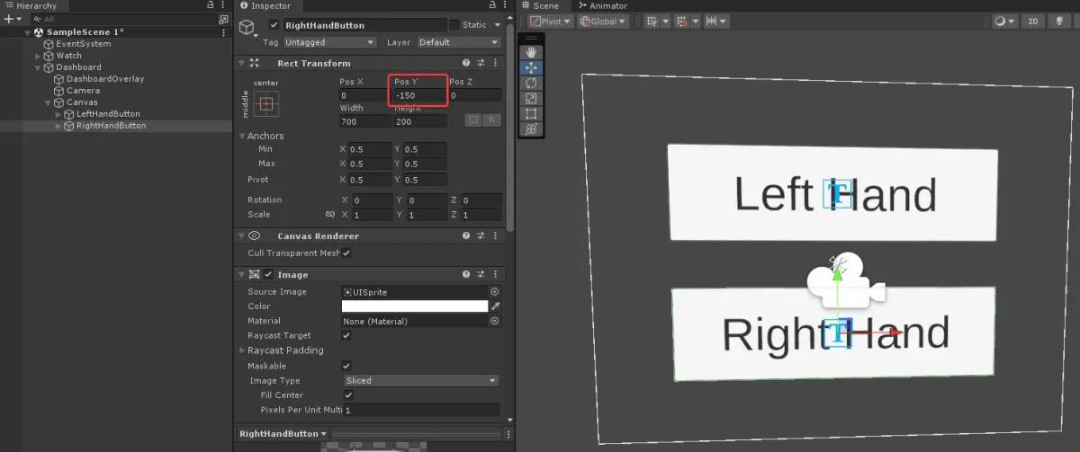Toggle the Static checkbox
Screen dimensions: 1080x452
click(454, 25)
